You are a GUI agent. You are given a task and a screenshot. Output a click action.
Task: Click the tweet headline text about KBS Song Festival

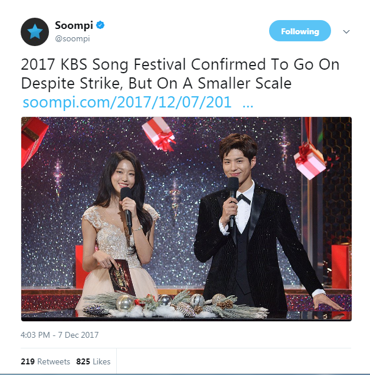pos(180,74)
